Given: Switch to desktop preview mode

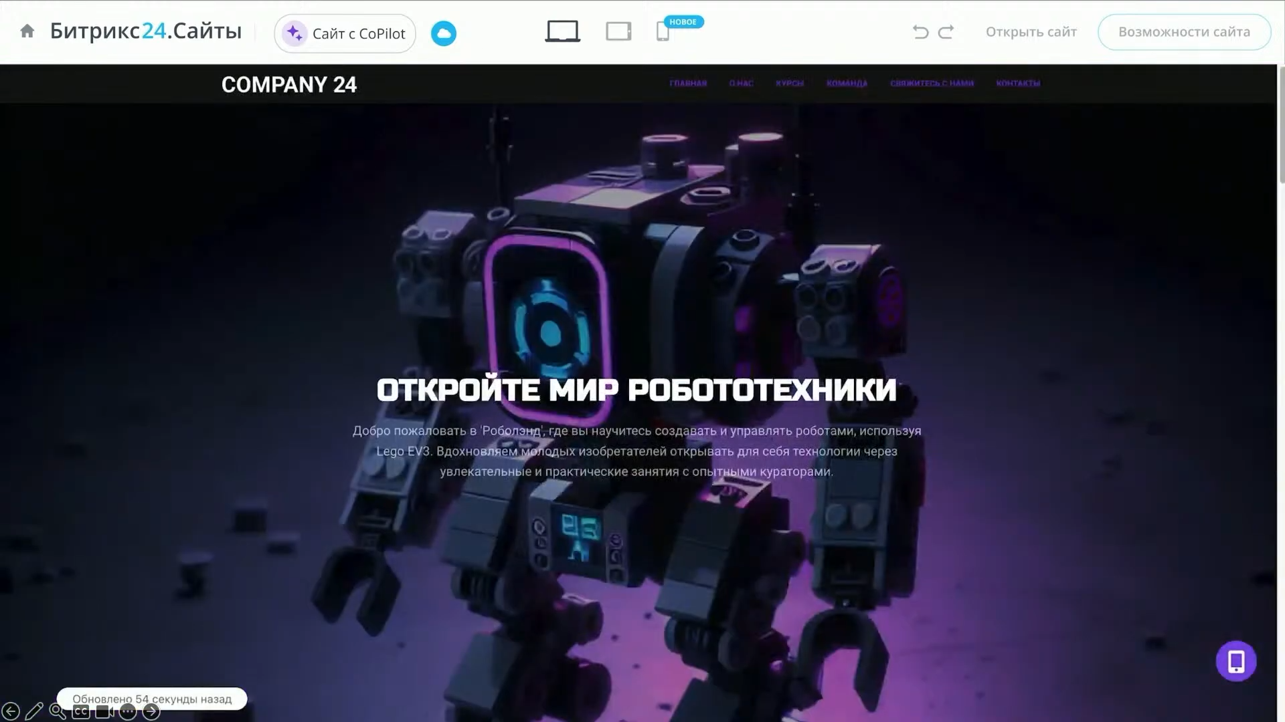Looking at the screenshot, I should (562, 31).
